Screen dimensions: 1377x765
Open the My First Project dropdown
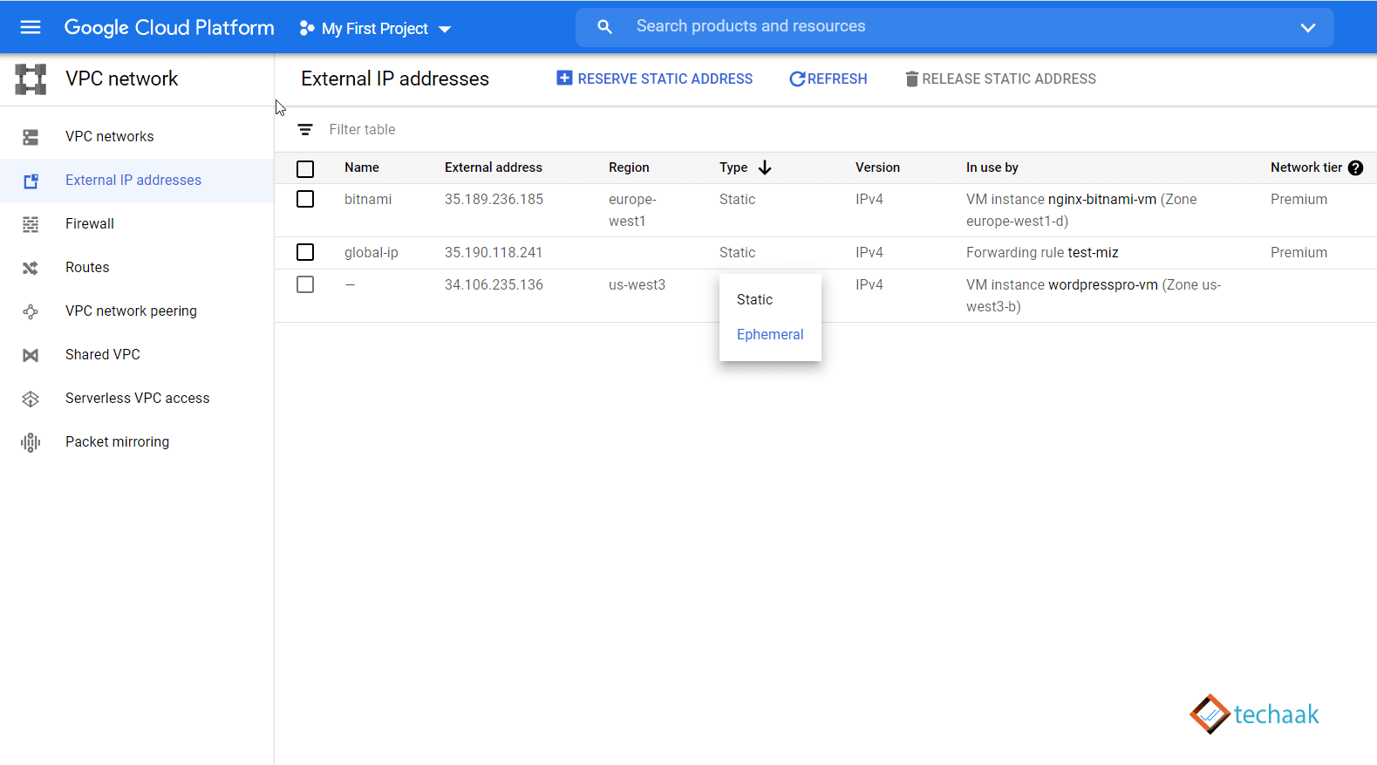point(375,29)
